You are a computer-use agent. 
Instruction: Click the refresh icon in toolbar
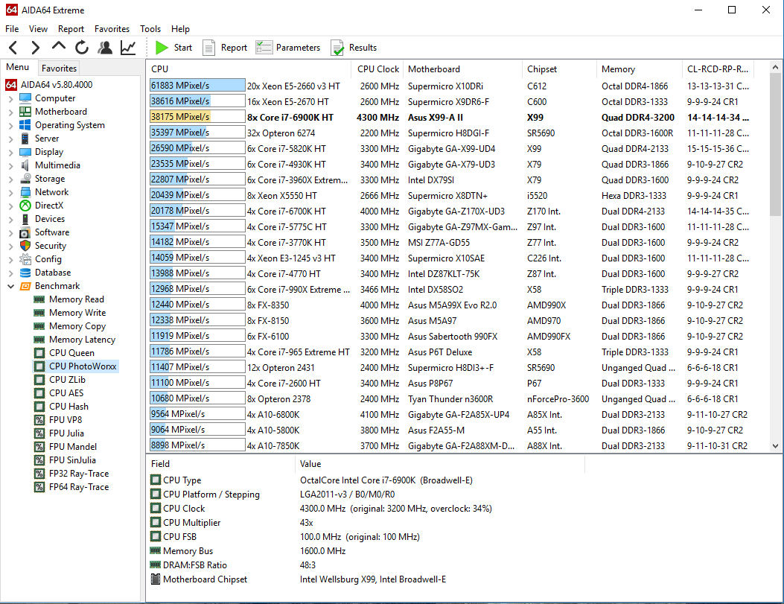pos(81,48)
